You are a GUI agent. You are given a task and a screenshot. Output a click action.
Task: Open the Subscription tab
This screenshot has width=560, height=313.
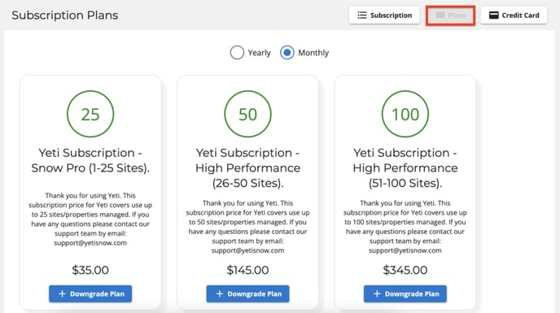click(384, 15)
